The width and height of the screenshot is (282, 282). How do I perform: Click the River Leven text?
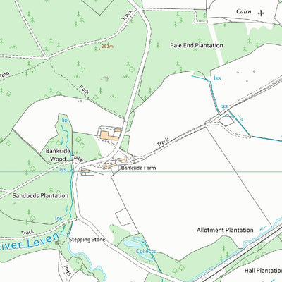pyautogui.click(x=29, y=242)
